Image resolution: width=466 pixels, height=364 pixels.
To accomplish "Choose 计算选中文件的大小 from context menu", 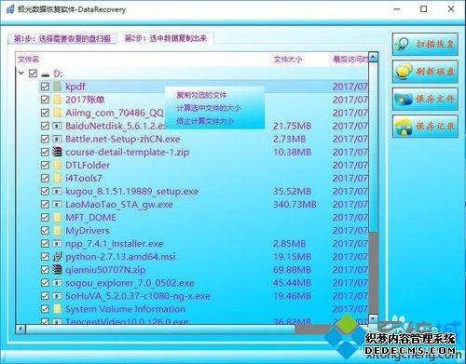I will [x=209, y=108].
